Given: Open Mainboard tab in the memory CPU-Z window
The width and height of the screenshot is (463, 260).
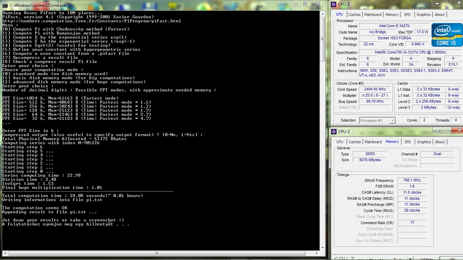Looking at the screenshot, I should click(x=373, y=142).
